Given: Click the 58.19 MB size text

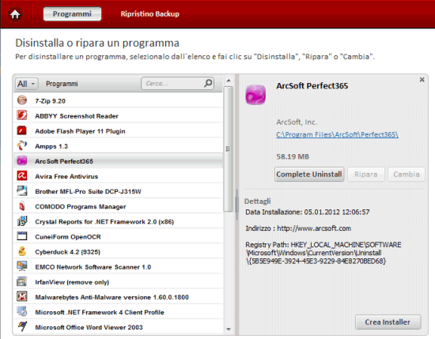Looking at the screenshot, I should click(293, 156).
